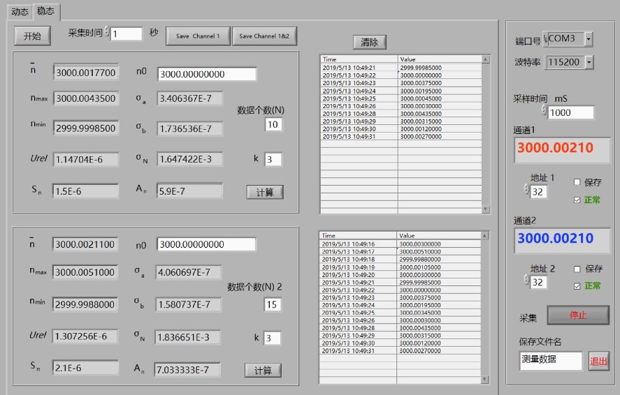Click channel 2 Sn value 2.1E-6
The height and width of the screenshot is (395, 620).
tap(85, 368)
